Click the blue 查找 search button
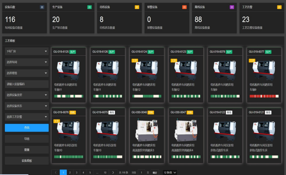Screen dimensions: 286x175 click(x=27, y=128)
